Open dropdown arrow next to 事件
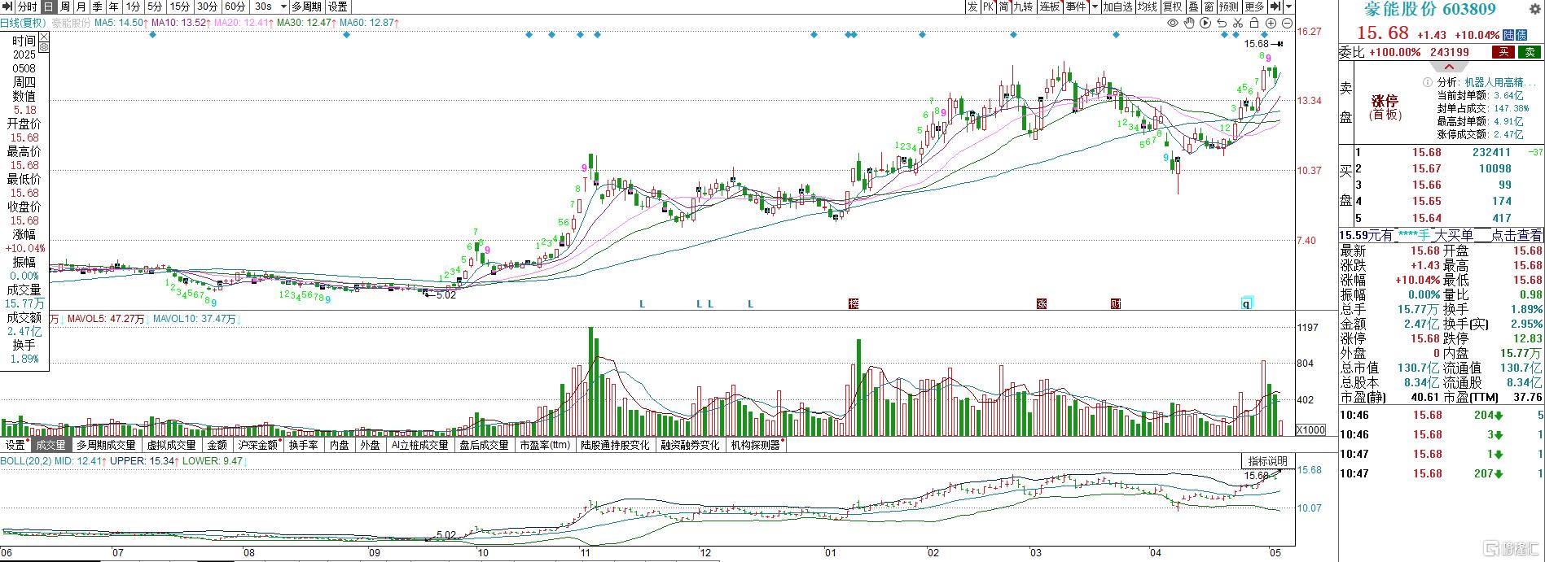Viewport: 1545px width, 562px height. [x=1095, y=7]
